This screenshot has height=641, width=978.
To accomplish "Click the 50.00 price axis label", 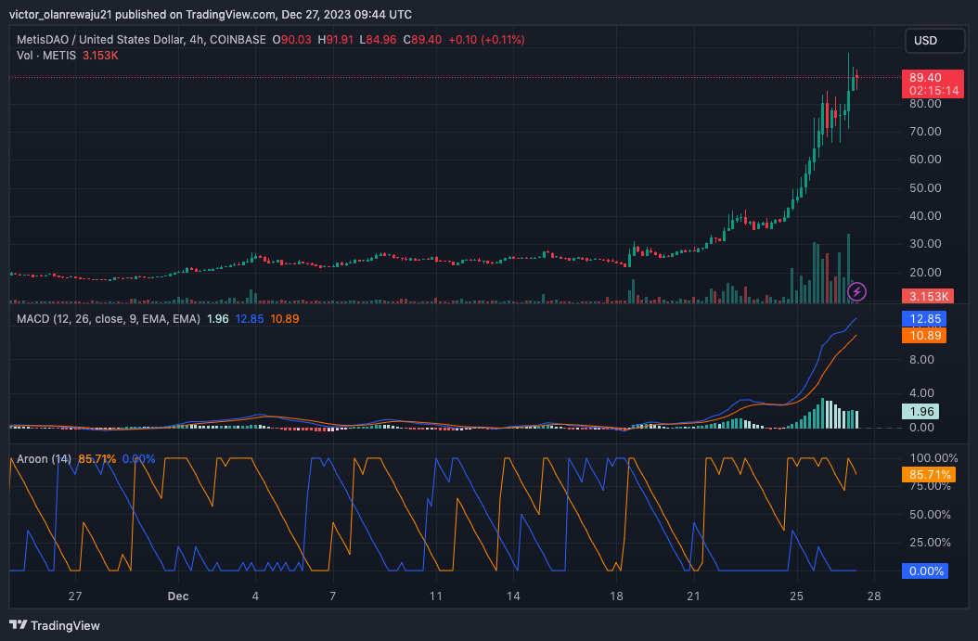I will click(925, 187).
